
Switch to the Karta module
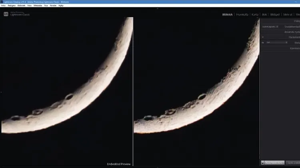255,14
